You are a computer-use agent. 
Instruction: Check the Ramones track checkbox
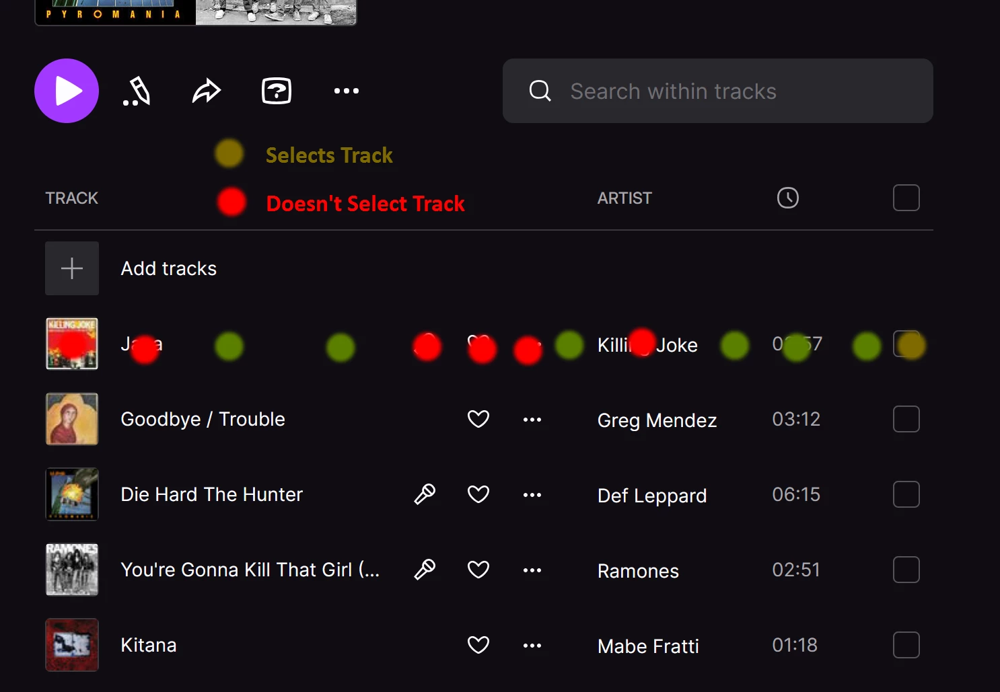click(906, 570)
